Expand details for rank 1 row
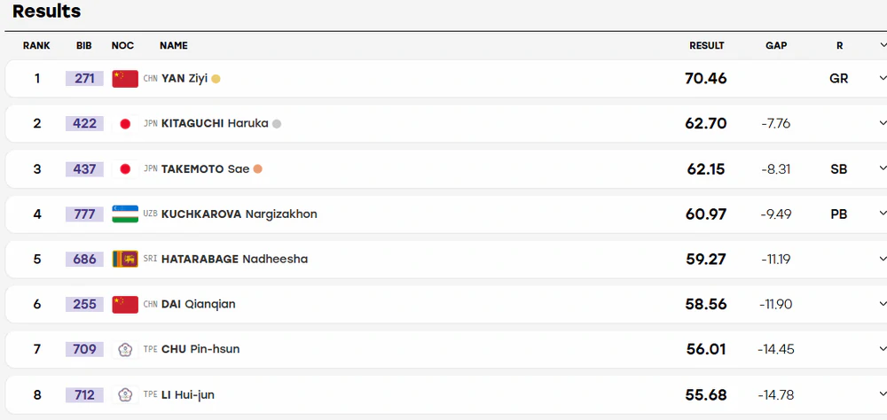 pyautogui.click(x=883, y=79)
